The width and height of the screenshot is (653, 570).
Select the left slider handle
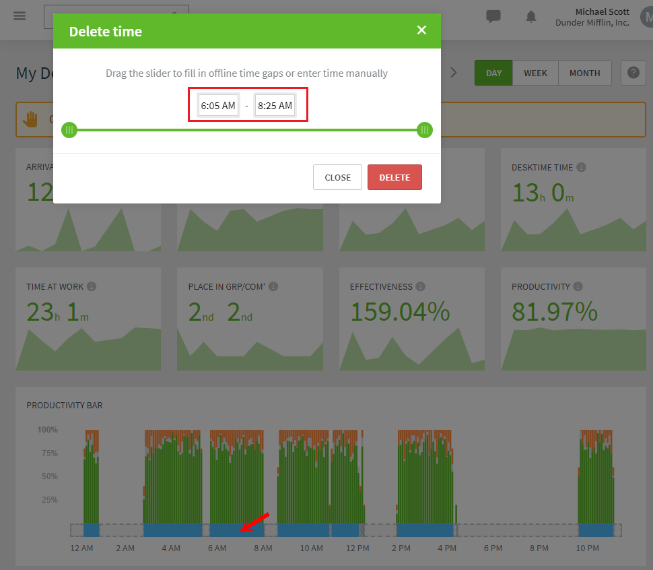[x=69, y=130]
